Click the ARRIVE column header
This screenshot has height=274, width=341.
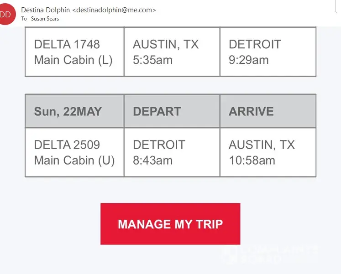click(251, 112)
